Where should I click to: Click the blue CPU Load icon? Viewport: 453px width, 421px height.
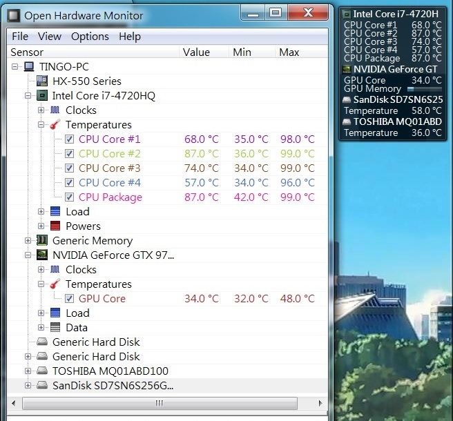point(55,211)
